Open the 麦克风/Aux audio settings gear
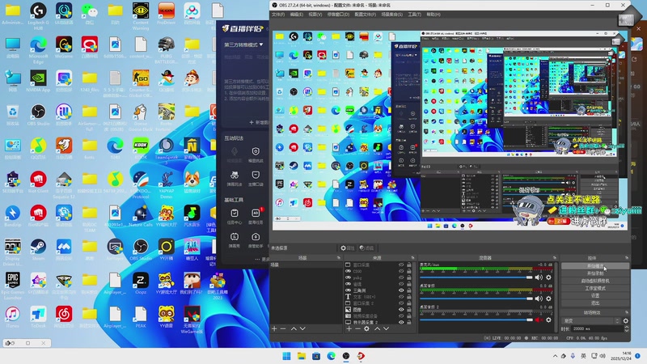 548,277
